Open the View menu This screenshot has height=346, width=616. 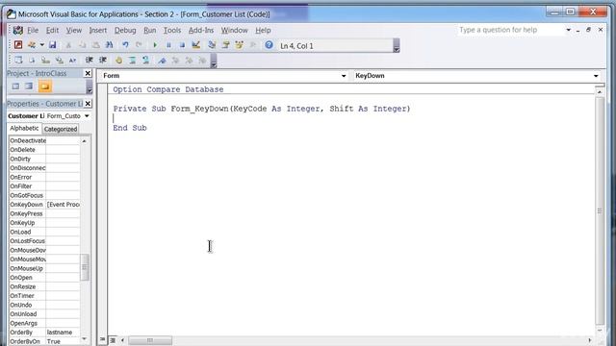point(73,30)
